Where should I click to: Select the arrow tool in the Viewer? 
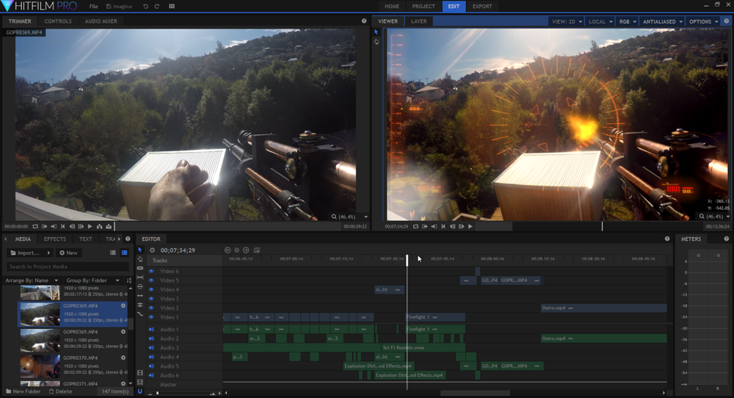click(x=376, y=32)
